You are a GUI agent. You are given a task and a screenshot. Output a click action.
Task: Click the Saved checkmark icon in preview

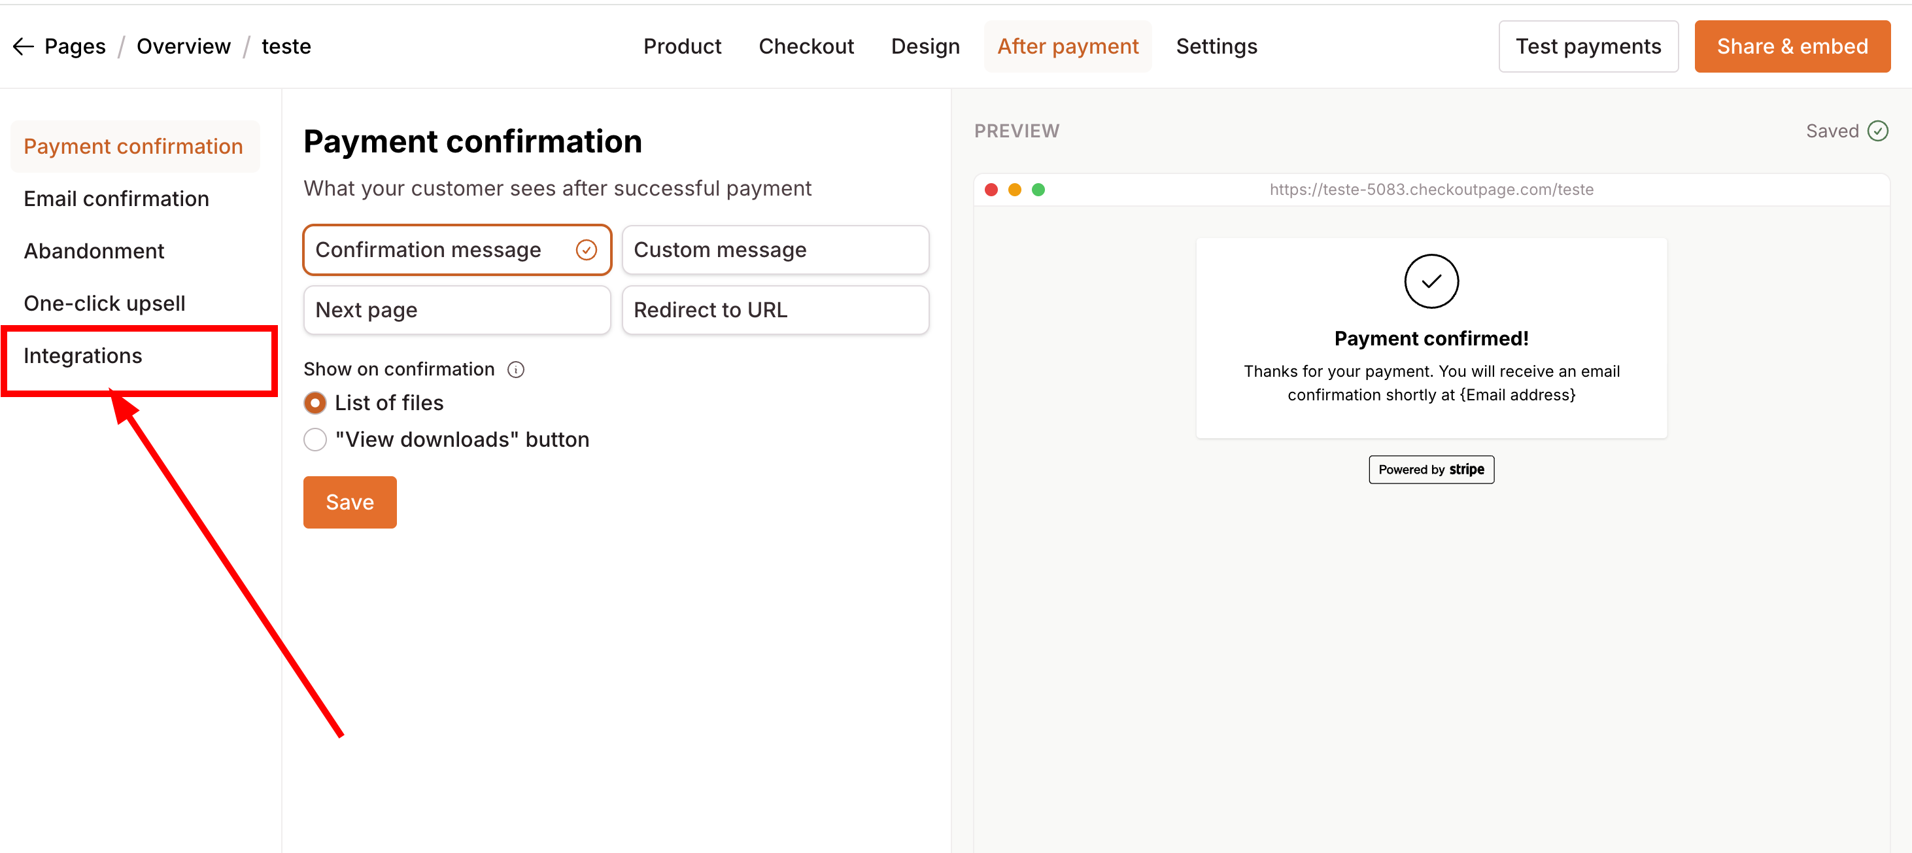pyautogui.click(x=1877, y=131)
